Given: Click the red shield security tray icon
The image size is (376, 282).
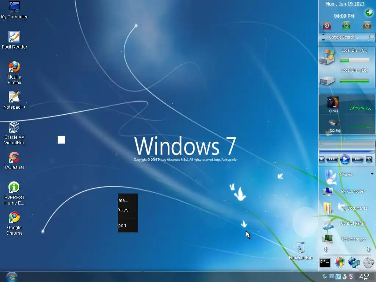Looking at the screenshot, I should tap(351, 276).
